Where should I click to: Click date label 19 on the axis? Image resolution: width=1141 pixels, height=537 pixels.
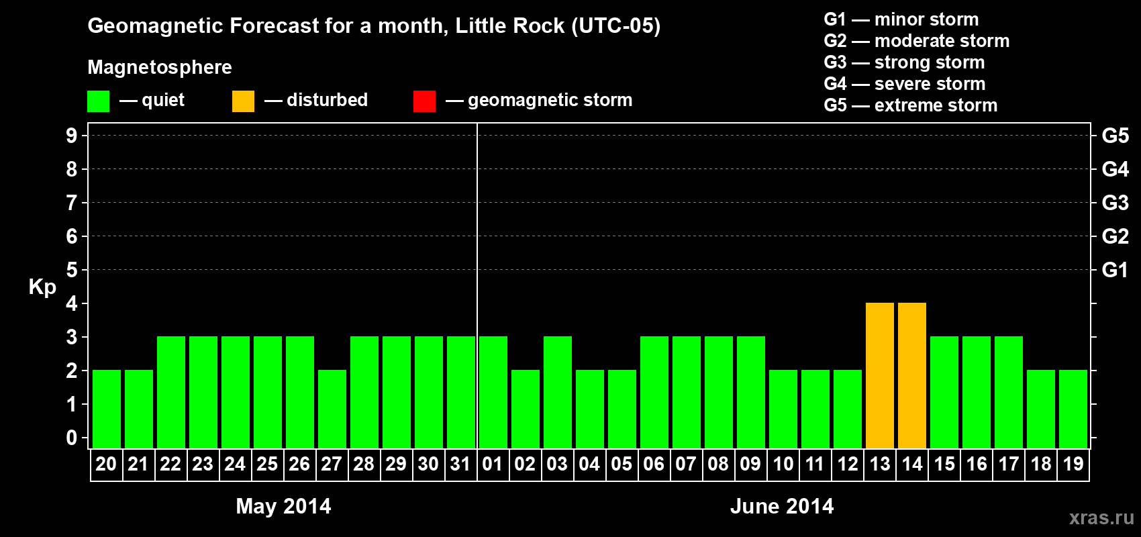click(x=1073, y=464)
